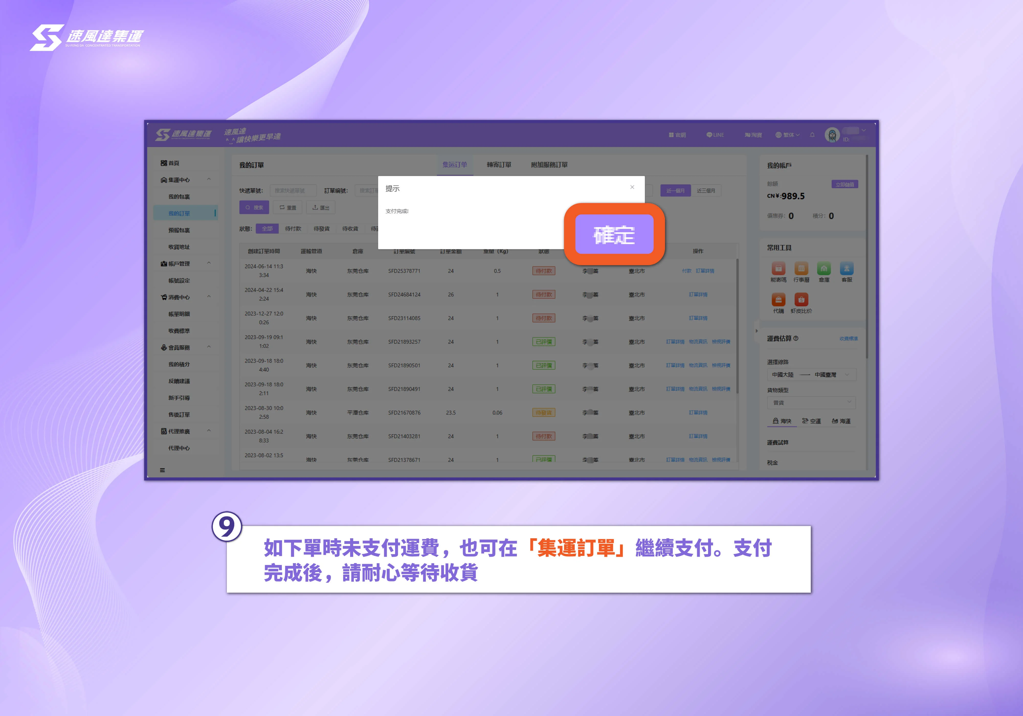
Task: Open 收貨地址 in the sidebar
Action: (x=179, y=247)
